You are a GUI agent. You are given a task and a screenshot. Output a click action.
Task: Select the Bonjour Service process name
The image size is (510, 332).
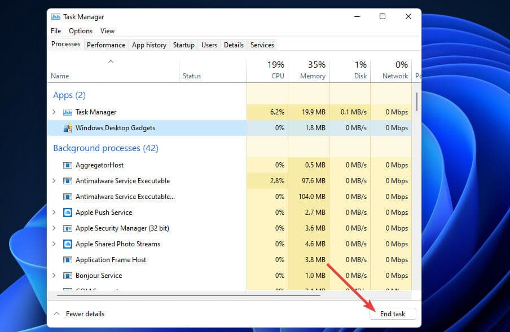point(99,276)
